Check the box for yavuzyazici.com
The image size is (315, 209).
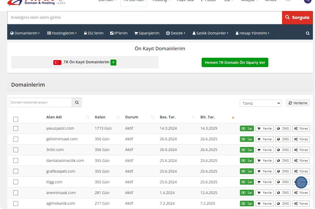(x=16, y=129)
